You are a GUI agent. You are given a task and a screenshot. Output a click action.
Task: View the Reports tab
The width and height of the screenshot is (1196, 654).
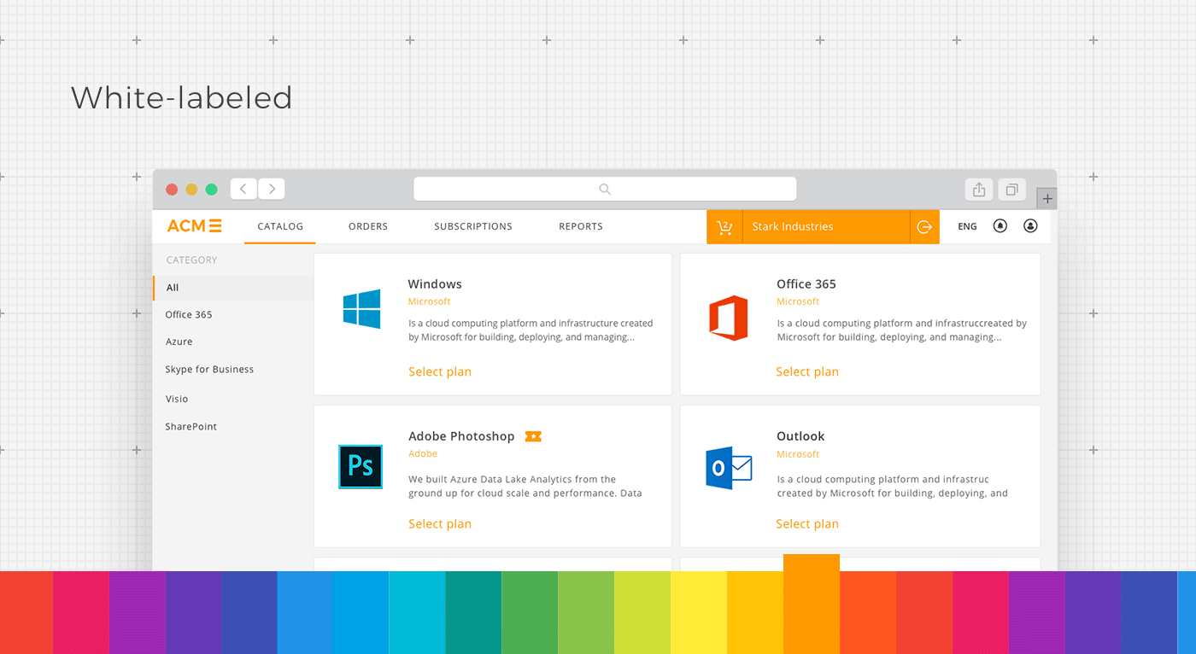[581, 226]
